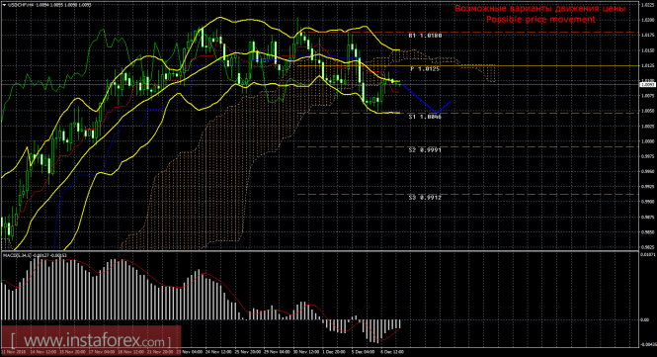This screenshot has width=657, height=357.
Task: Open the www.instaforex.com watermark link
Action: 91,340
